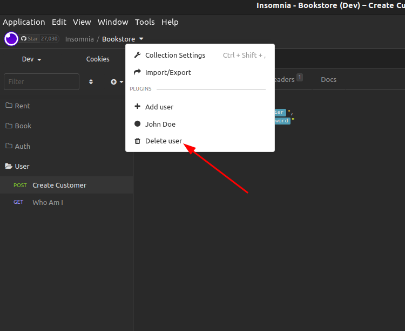Toggle the Bookstore collection dropdown
The image size is (405, 331).
(123, 39)
